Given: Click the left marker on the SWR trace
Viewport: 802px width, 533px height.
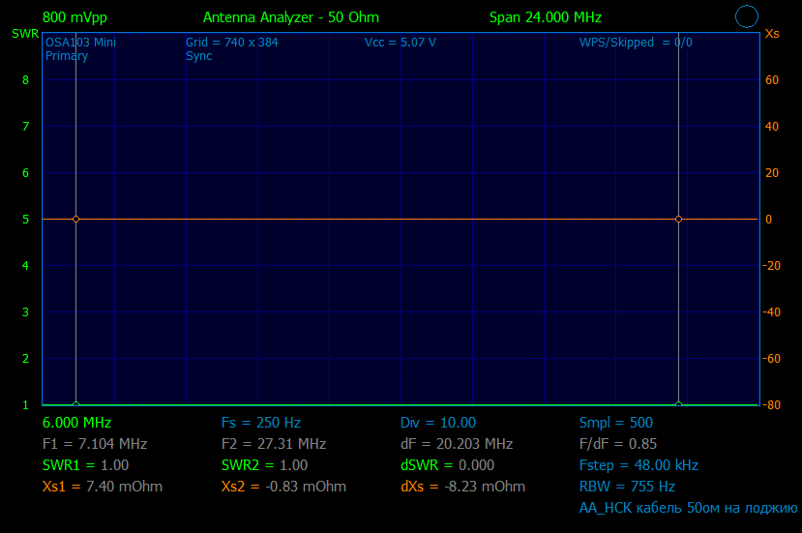Looking at the screenshot, I should point(75,404).
